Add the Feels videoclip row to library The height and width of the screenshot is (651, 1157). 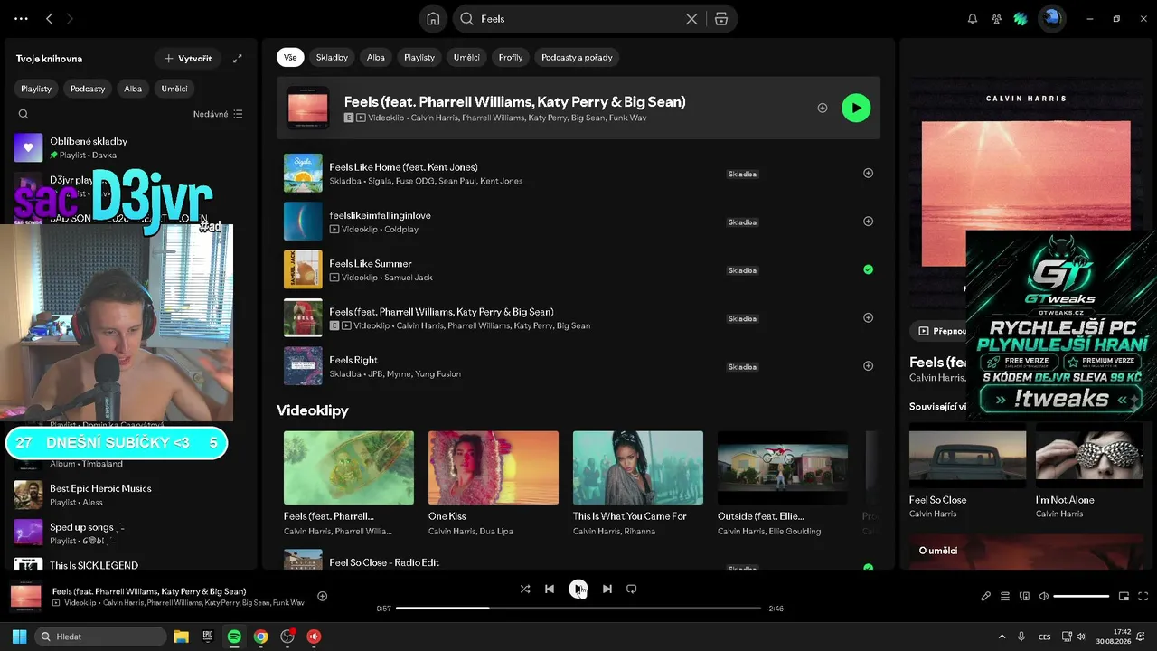[868, 318]
